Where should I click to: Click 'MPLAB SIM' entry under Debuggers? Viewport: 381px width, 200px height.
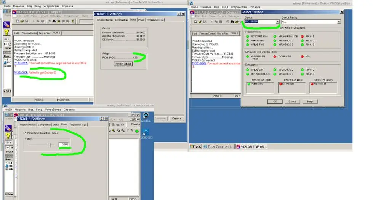pos(255,70)
